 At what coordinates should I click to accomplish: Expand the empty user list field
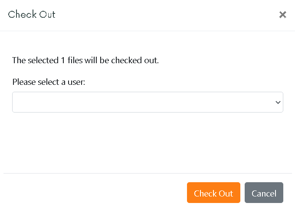[x=147, y=102]
